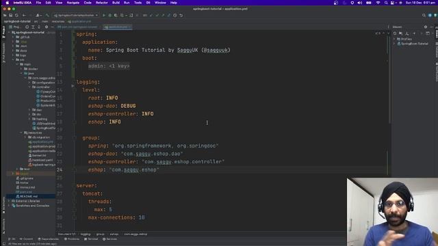The width and height of the screenshot is (438, 246).
Task: Click Collapse All in Project panel
Action: coord(39,27)
